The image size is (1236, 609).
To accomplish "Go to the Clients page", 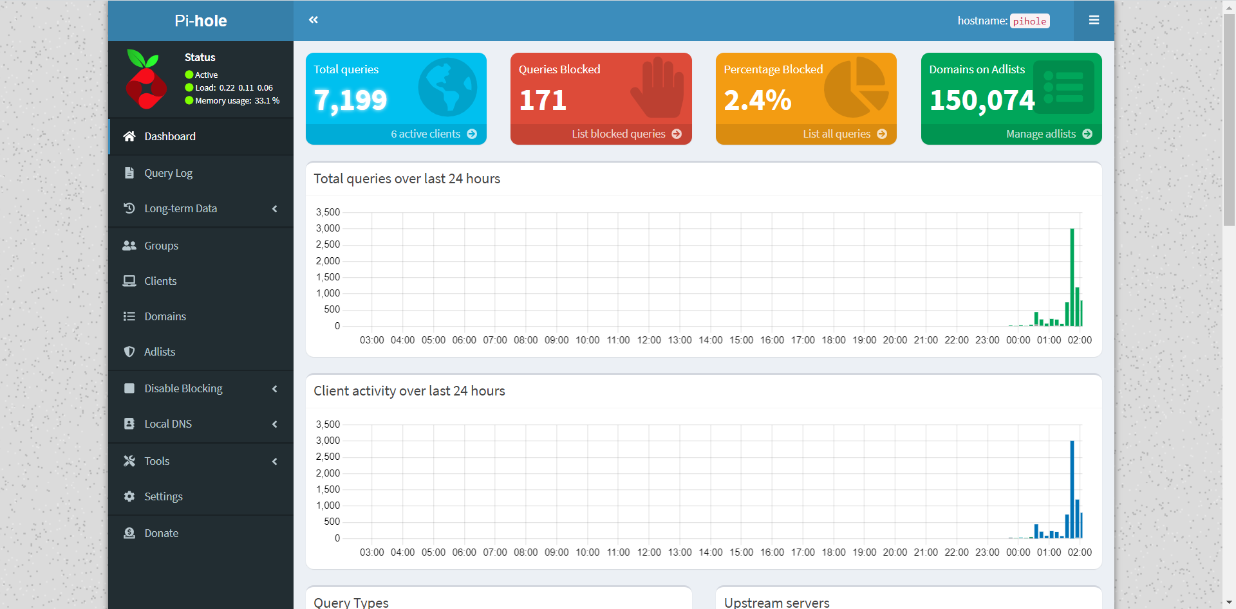I will (x=201, y=281).
